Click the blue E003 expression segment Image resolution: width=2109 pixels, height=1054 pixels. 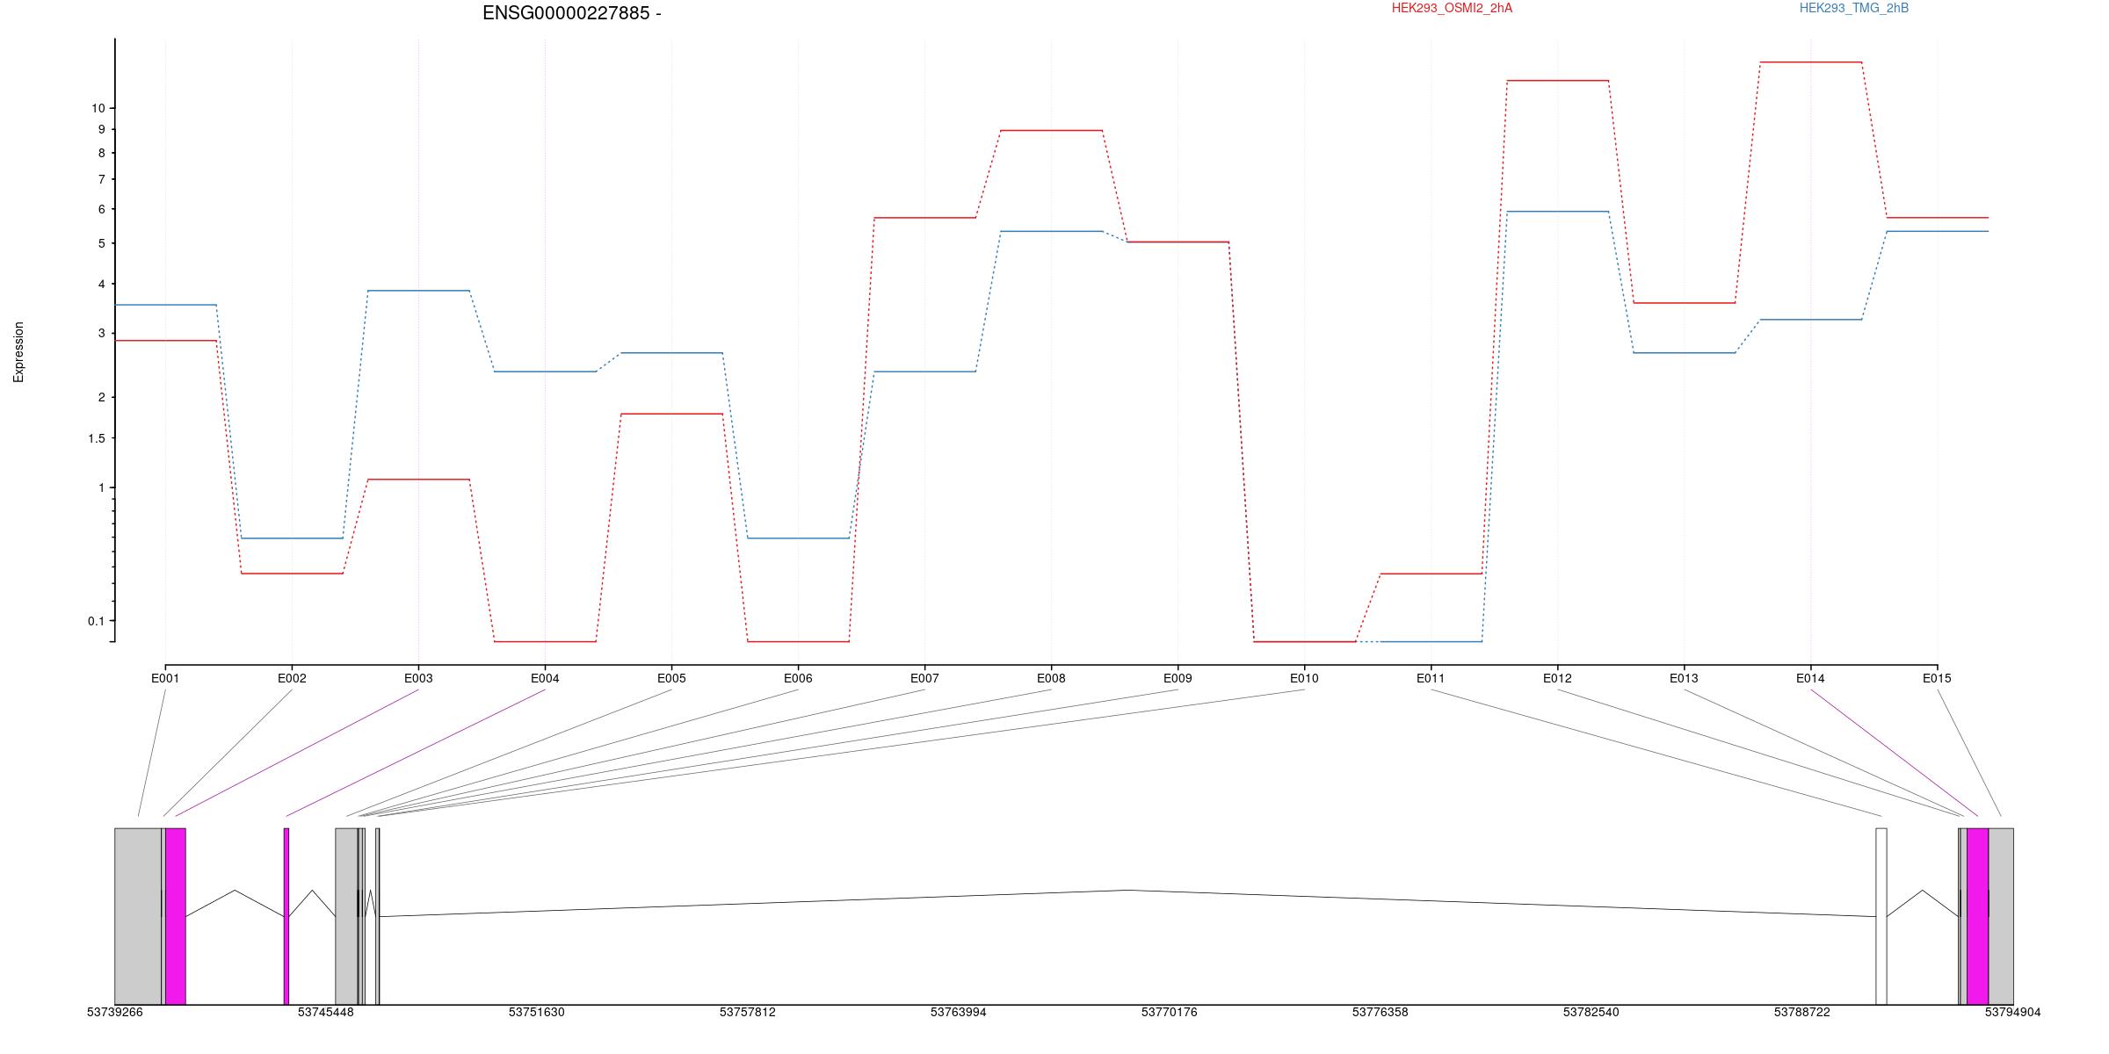[x=418, y=291]
